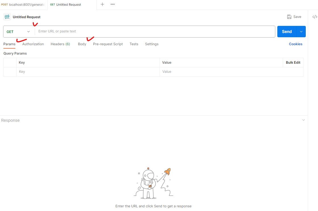The image size is (318, 211).
Task: Click the Save button label
Action: pyautogui.click(x=297, y=17)
